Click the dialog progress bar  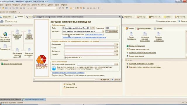point(65,80)
